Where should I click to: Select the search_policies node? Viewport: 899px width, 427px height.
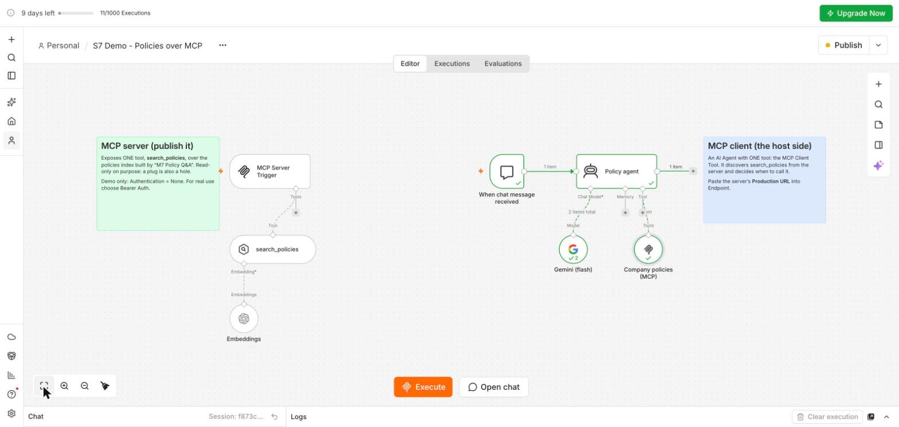[x=273, y=250]
